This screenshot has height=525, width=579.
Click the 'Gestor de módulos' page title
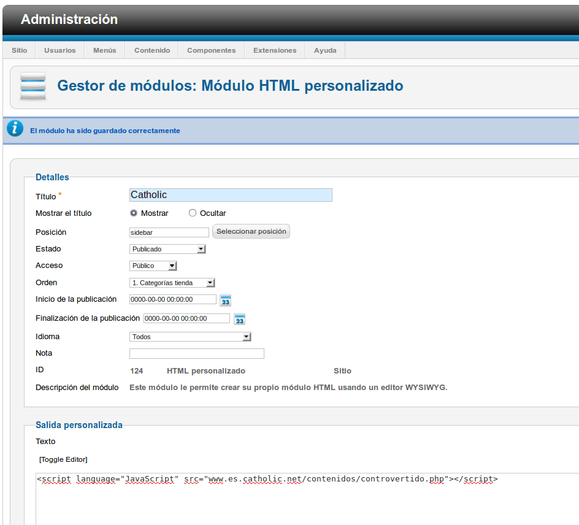pyautogui.click(x=230, y=86)
